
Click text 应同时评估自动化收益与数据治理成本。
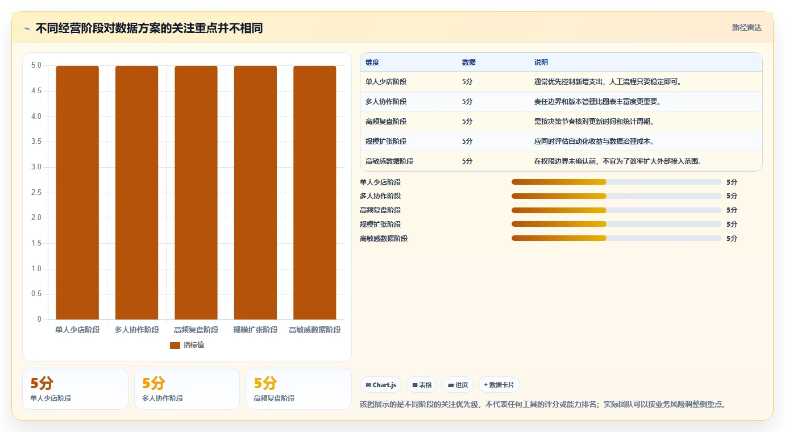click(595, 142)
